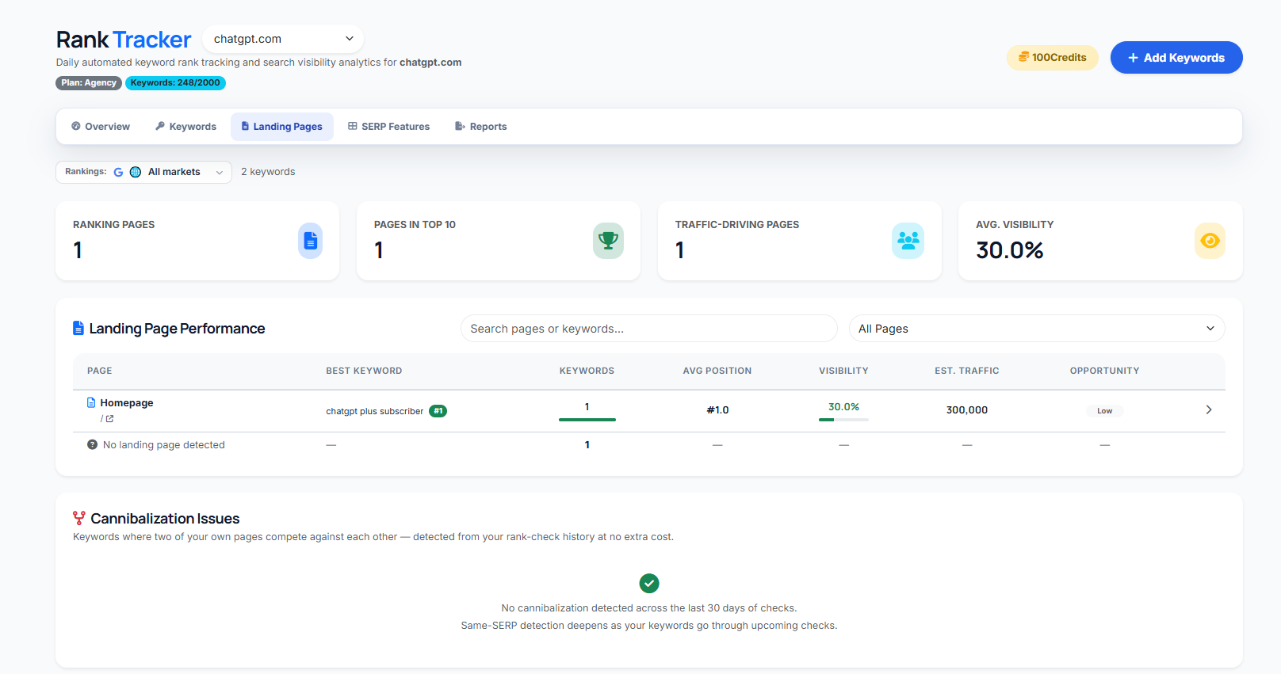Click the Traffic-Driving Pages users icon
Image resolution: width=1281 pixels, height=674 pixels.
(908, 241)
